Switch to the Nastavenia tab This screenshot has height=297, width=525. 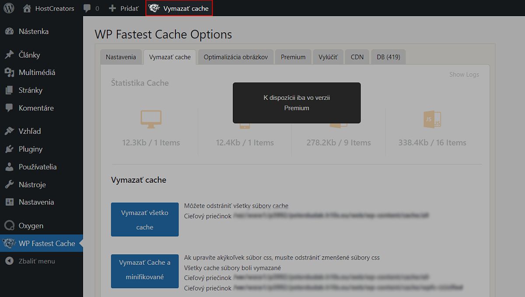click(121, 57)
